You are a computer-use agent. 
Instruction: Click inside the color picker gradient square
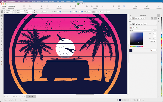pyautogui.click(x=136, y=39)
